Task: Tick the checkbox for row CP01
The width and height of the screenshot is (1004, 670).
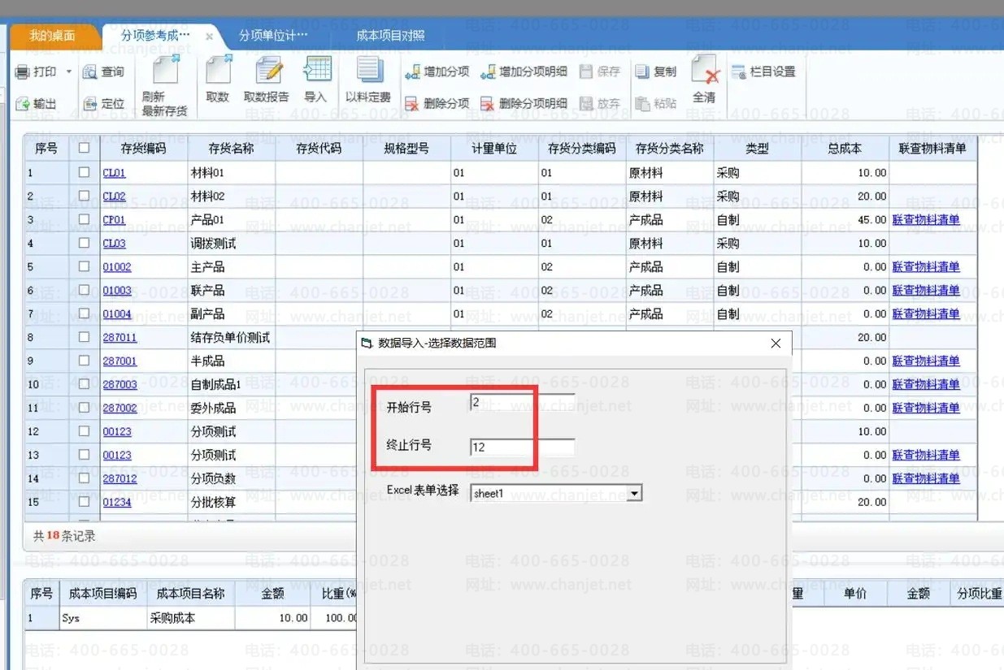Action: pos(84,220)
